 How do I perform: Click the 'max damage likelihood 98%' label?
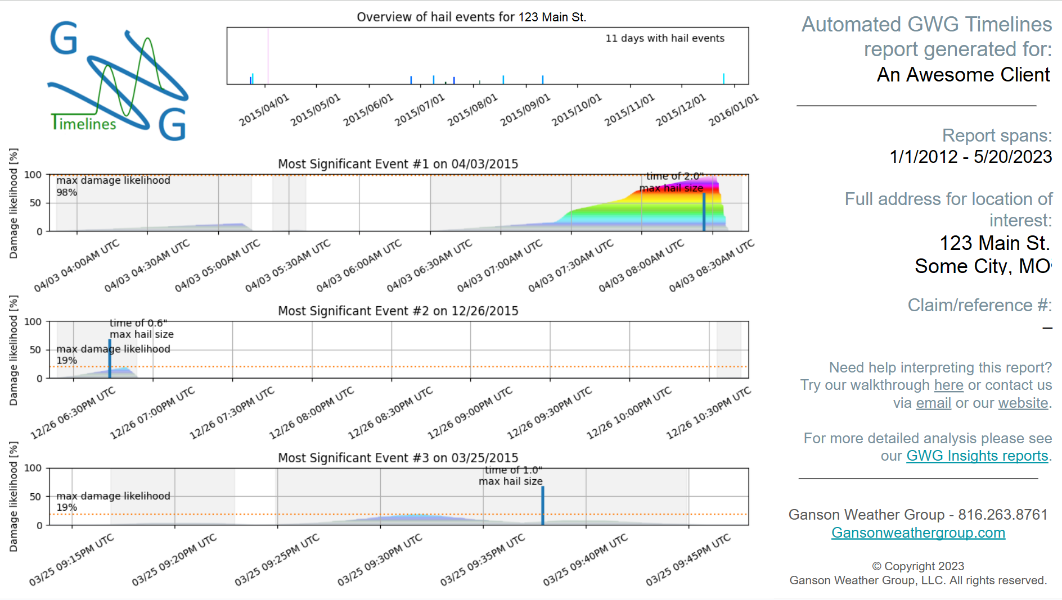pyautogui.click(x=112, y=186)
